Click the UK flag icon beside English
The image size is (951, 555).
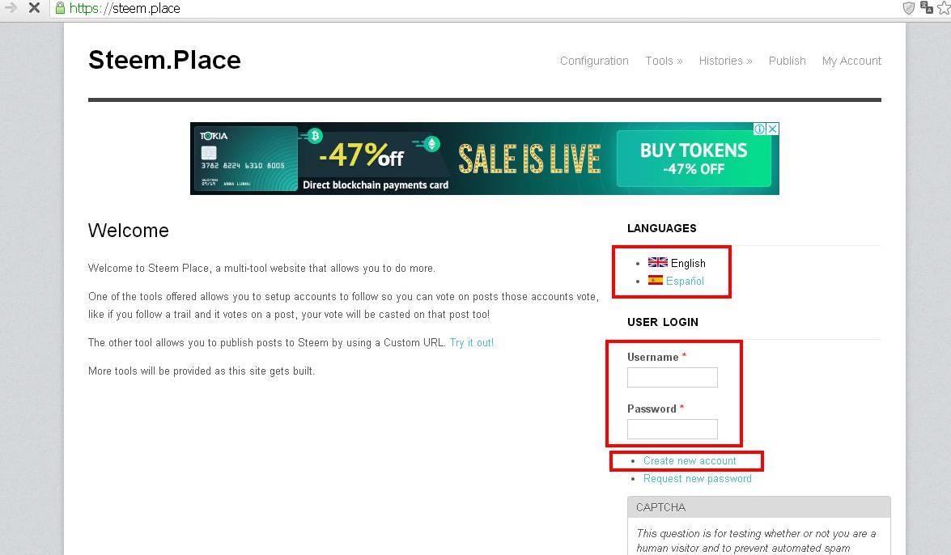coord(657,262)
